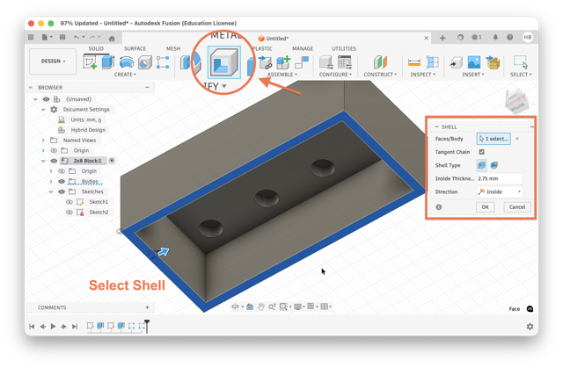The width and height of the screenshot is (563, 368).
Task: Switch to the SURFACE tab
Action: (135, 48)
